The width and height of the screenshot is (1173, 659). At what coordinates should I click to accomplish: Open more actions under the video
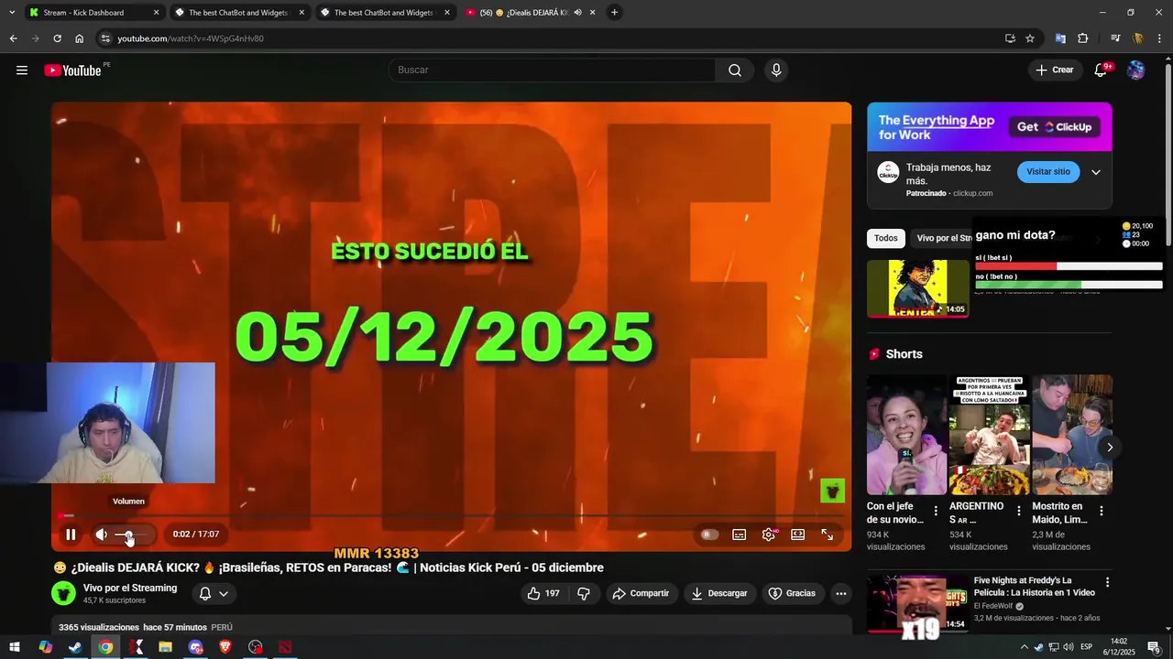point(840,593)
